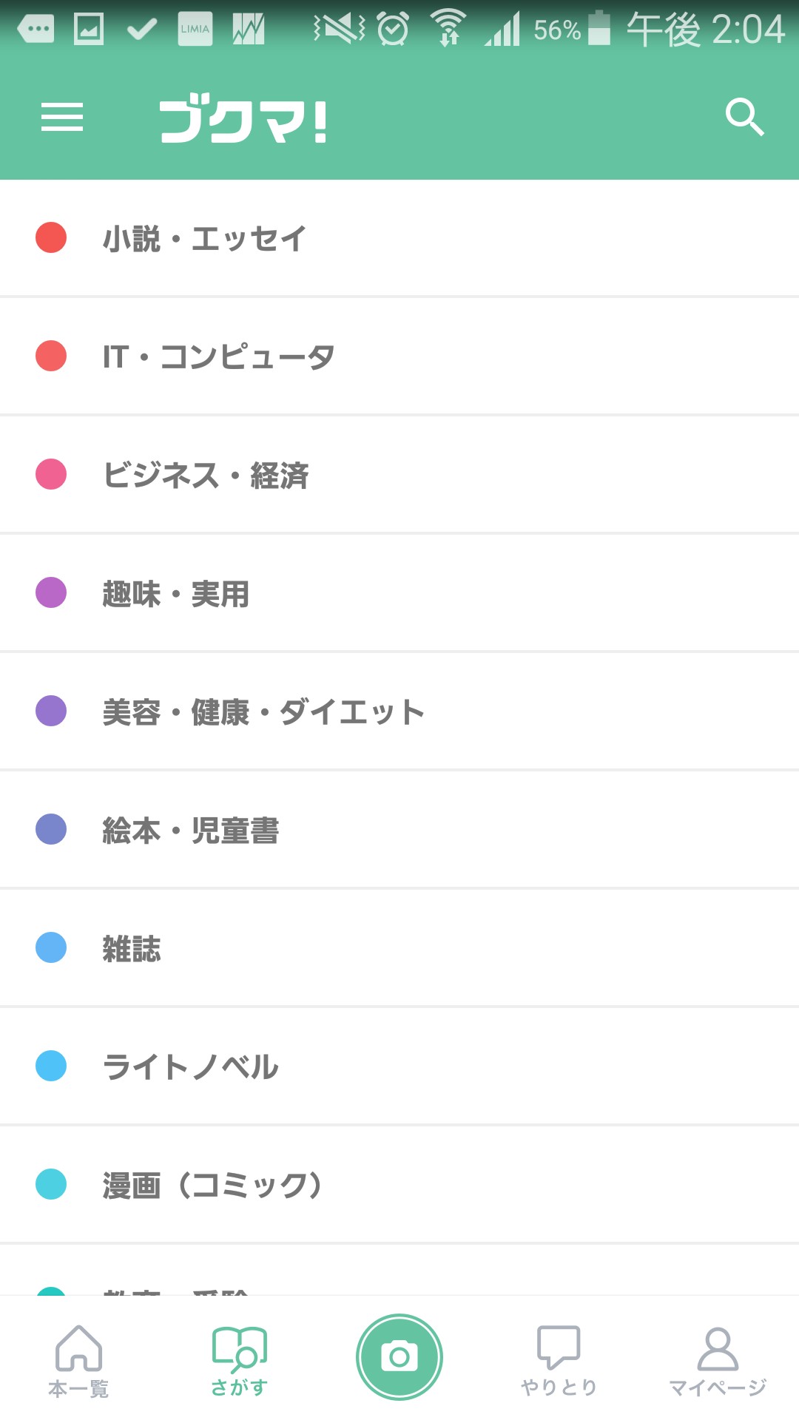This screenshot has width=799, height=1420.
Task: Open the camera listing button
Action: pos(399,1356)
